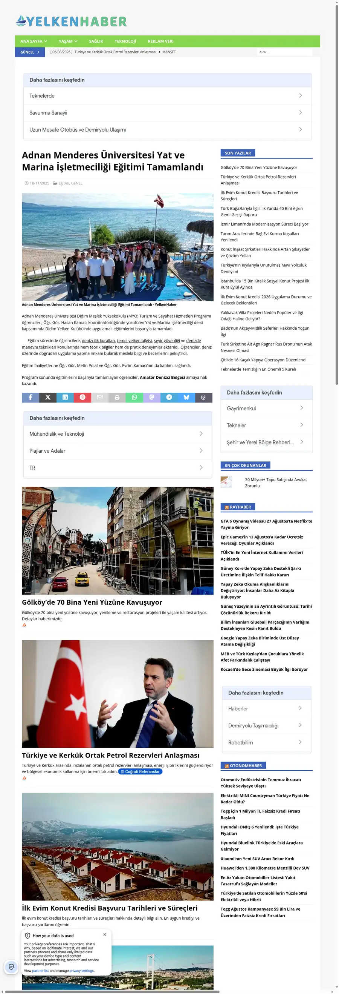Click the privacy shield floating icon

point(11,966)
